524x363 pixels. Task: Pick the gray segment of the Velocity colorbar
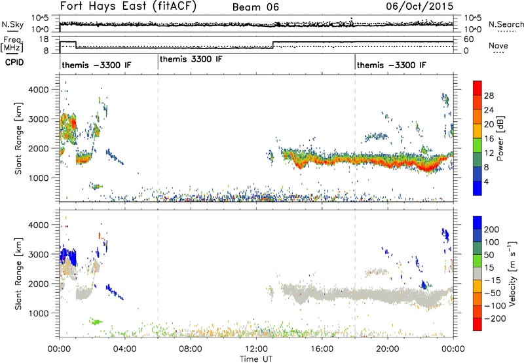point(477,274)
